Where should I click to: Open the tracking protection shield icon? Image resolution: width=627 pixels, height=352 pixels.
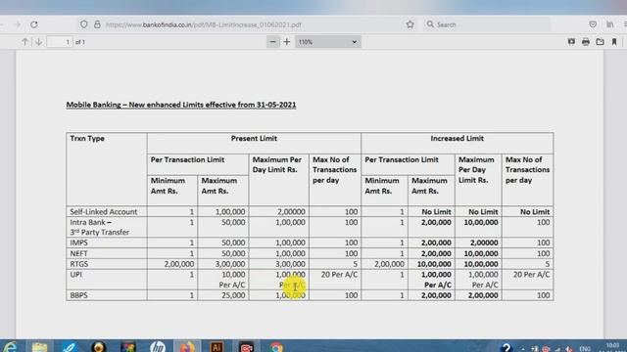[83, 24]
